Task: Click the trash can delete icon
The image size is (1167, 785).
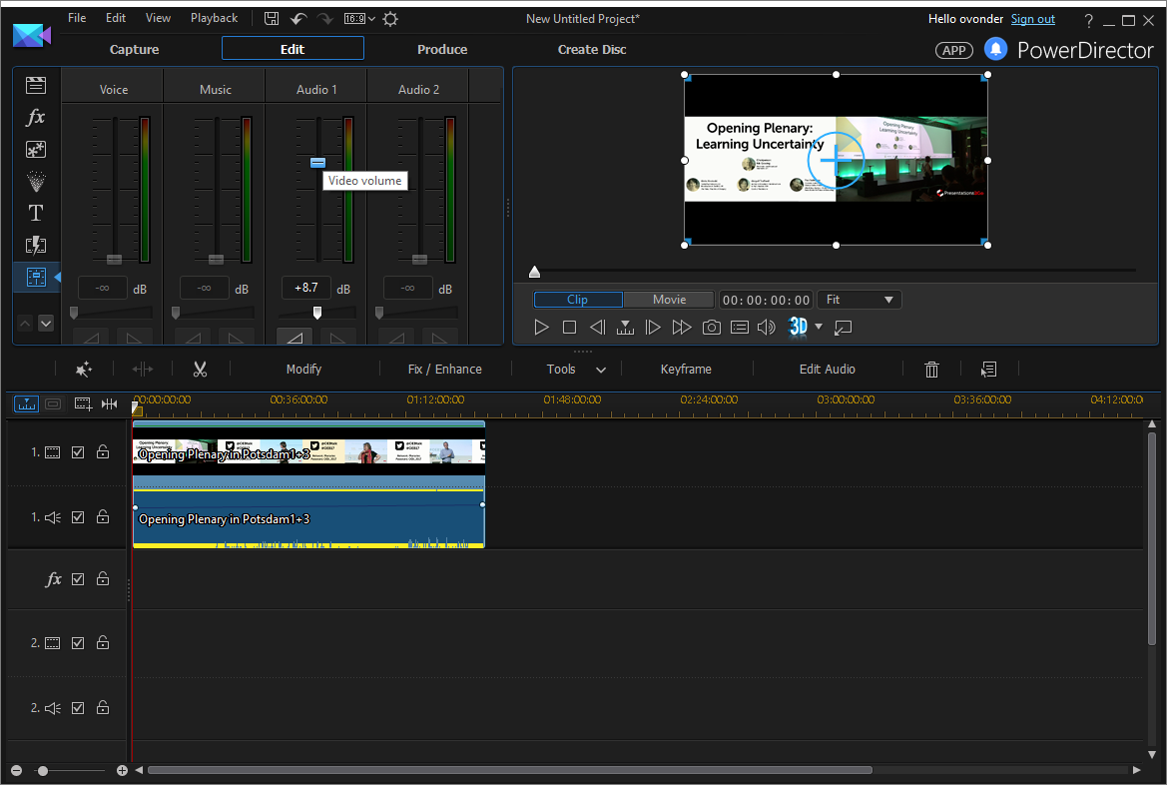Action: click(931, 370)
